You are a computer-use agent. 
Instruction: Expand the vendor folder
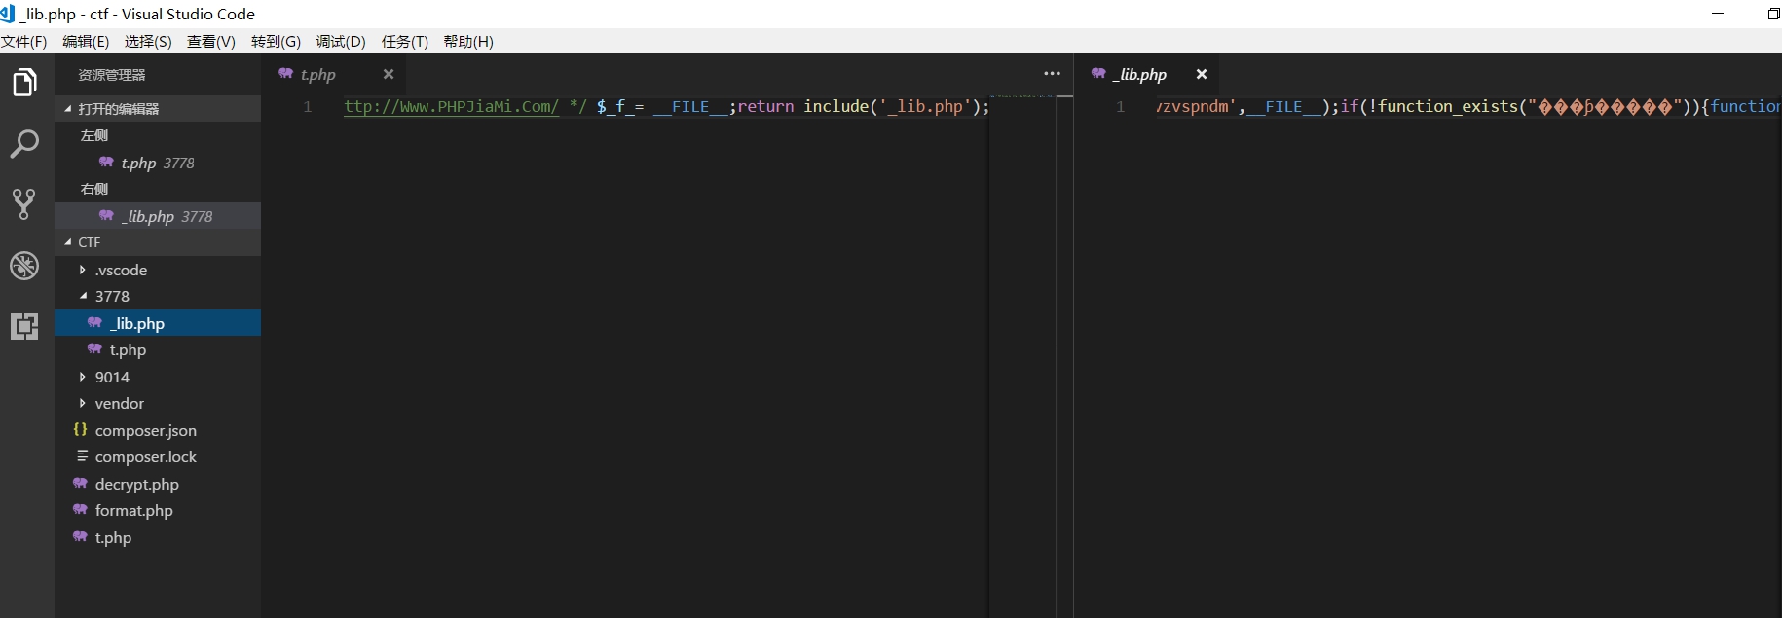click(x=158, y=403)
